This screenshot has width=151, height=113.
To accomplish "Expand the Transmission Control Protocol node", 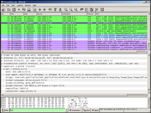I will click(2, 63).
